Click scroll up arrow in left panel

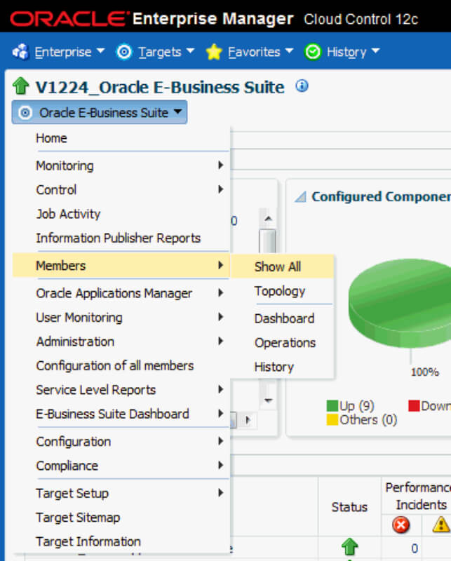point(268,218)
